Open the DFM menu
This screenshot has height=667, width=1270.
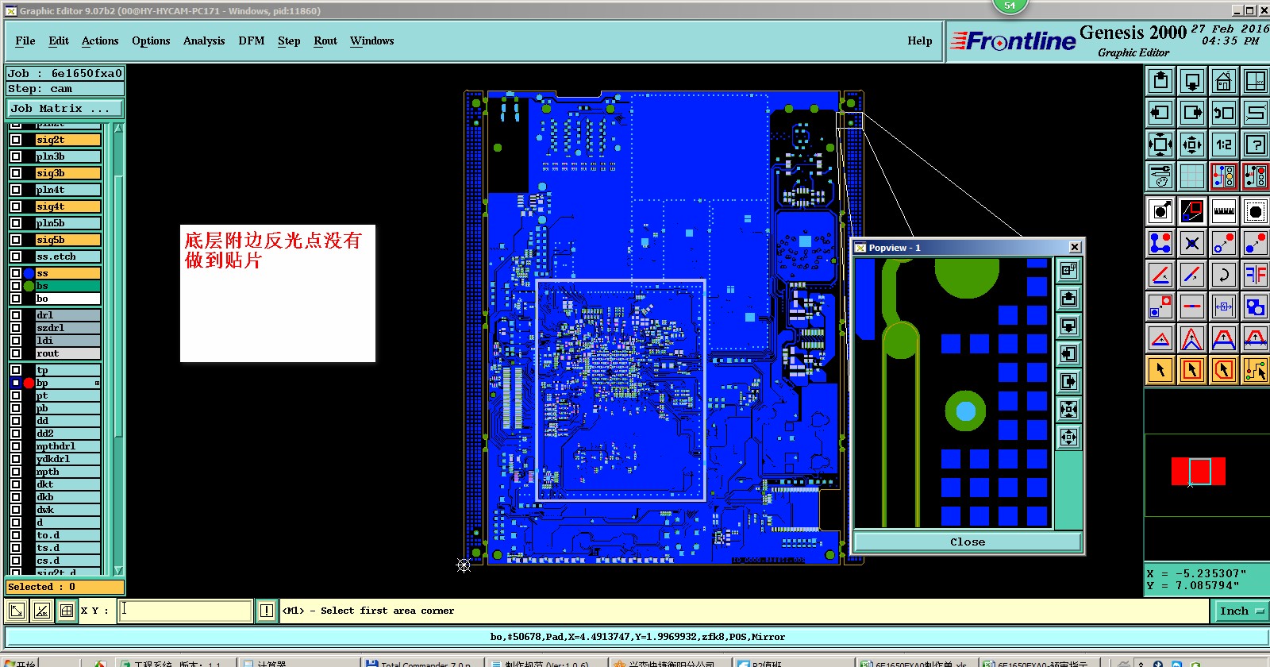pyautogui.click(x=252, y=40)
